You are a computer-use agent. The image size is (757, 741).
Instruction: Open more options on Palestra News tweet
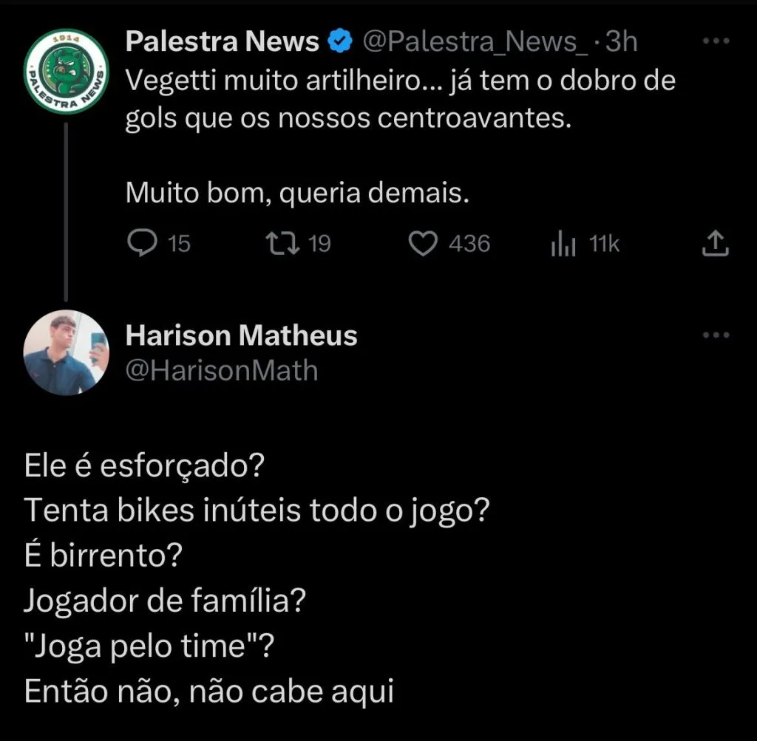pos(715,42)
